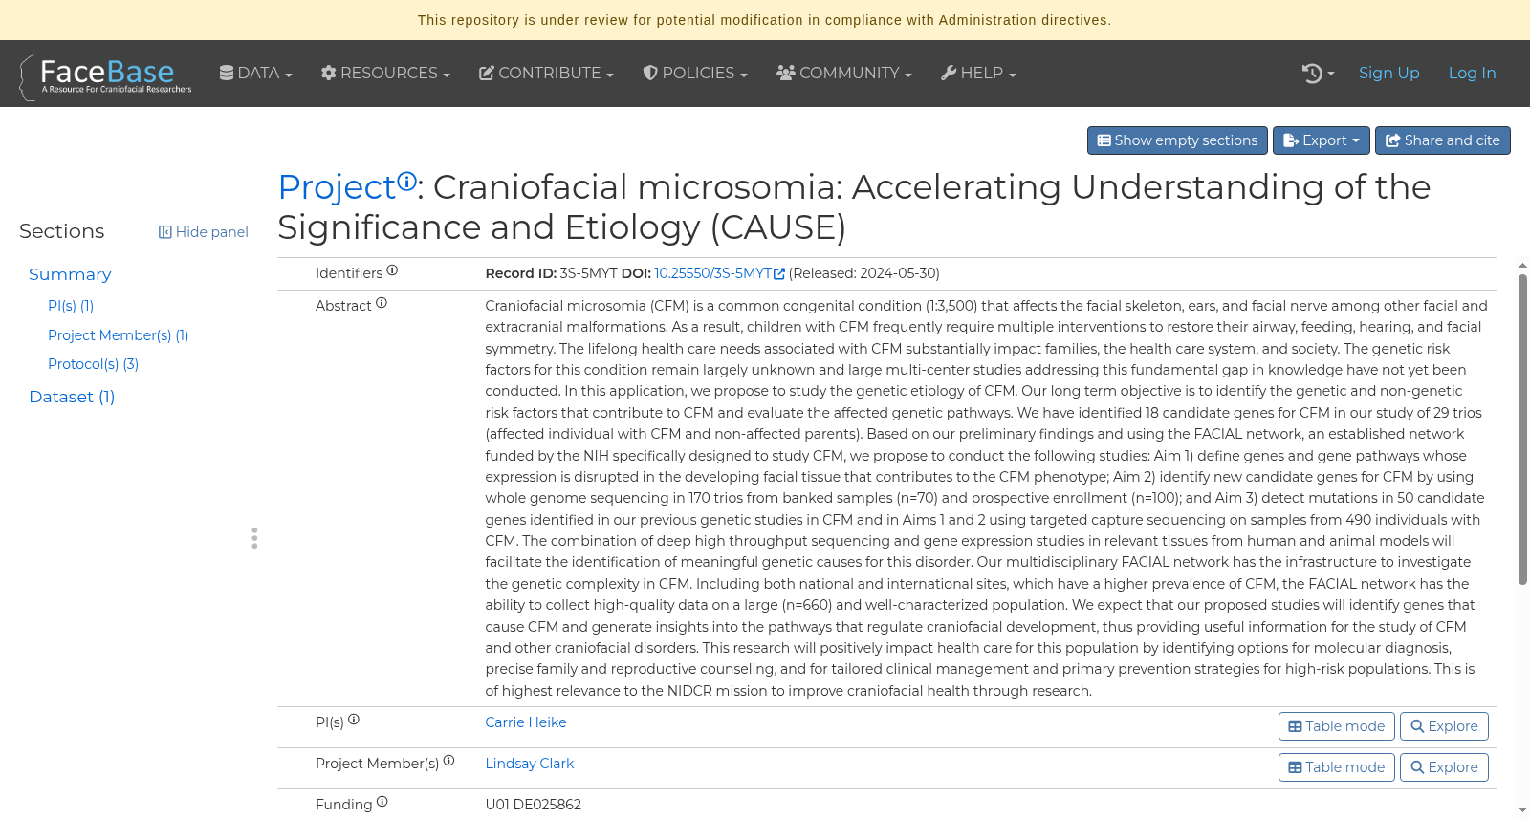Hide the Sections side panel
The width and height of the screenshot is (1530, 819).
[204, 232]
